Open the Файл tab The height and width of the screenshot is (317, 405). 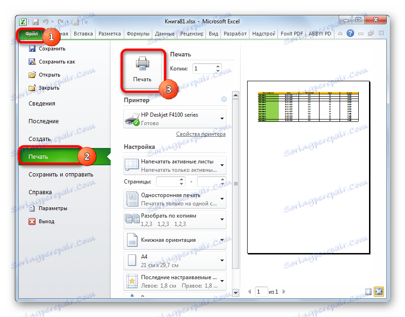coord(31,34)
